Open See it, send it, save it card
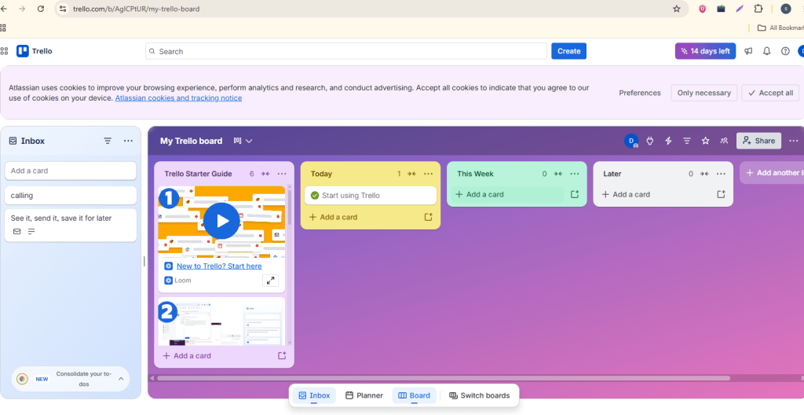The image size is (804, 415). pyautogui.click(x=71, y=225)
